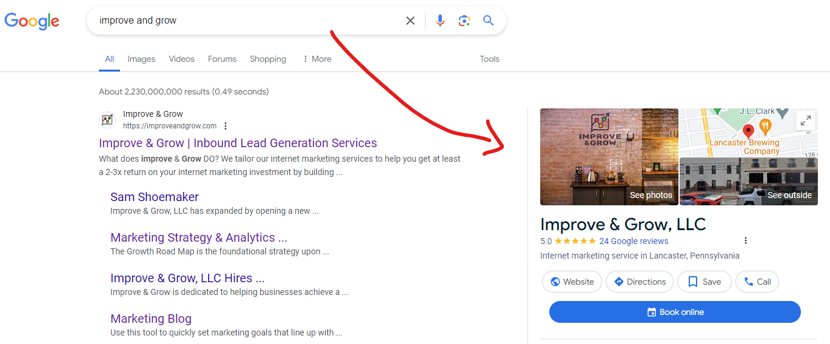Switch to the Shopping tab

(268, 59)
